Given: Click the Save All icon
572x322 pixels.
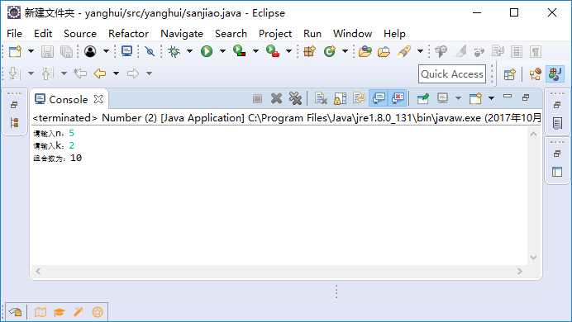Looking at the screenshot, I should (x=66, y=51).
